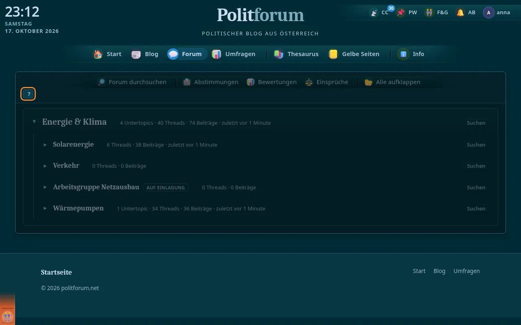Open the Thesaurus navigation tab
The width and height of the screenshot is (521, 325).
coord(296,54)
